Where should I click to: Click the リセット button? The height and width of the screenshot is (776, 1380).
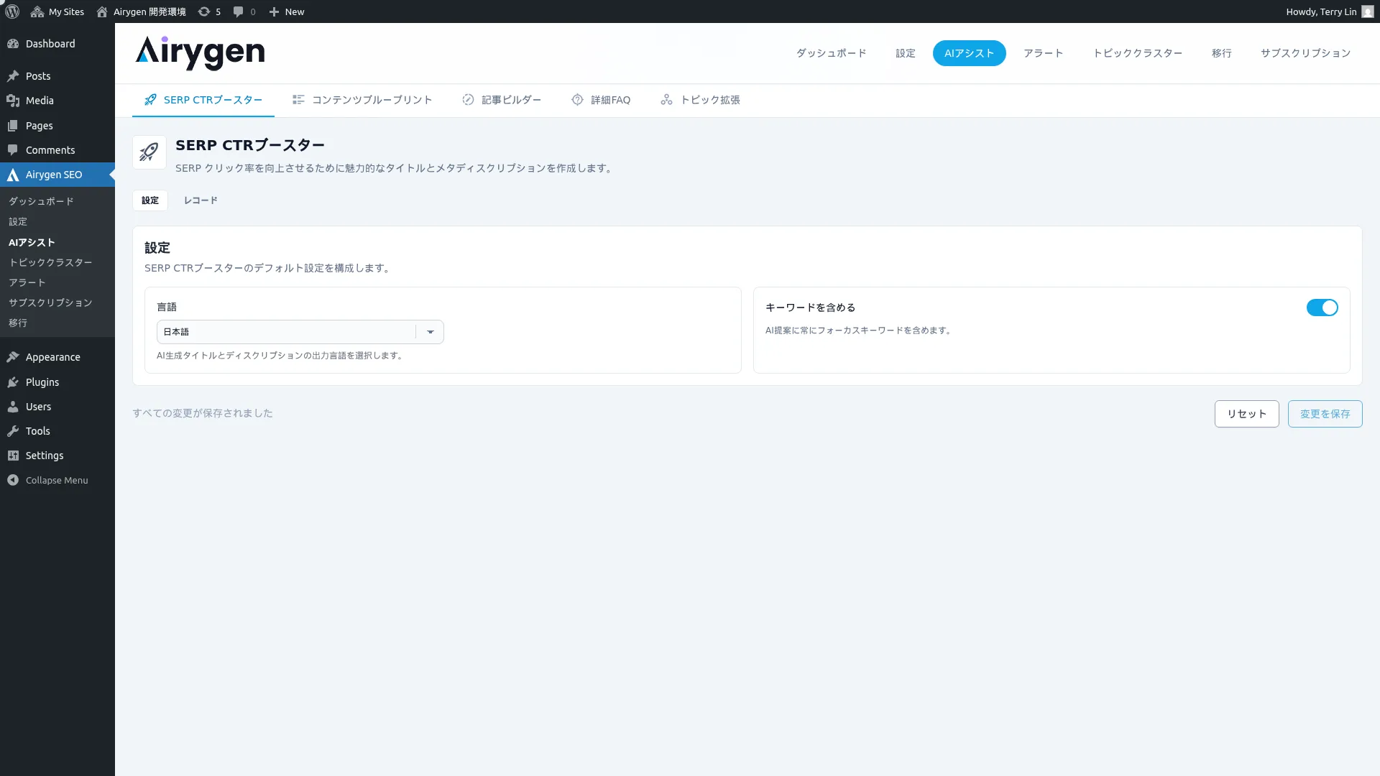(1246, 414)
